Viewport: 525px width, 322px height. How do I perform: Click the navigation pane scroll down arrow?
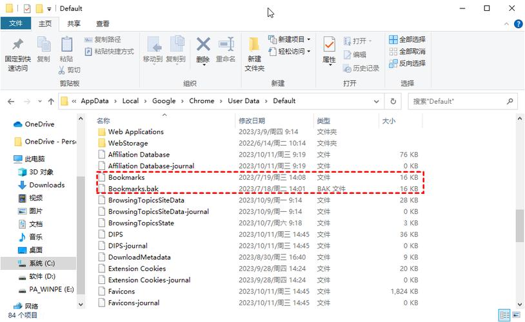click(x=81, y=304)
